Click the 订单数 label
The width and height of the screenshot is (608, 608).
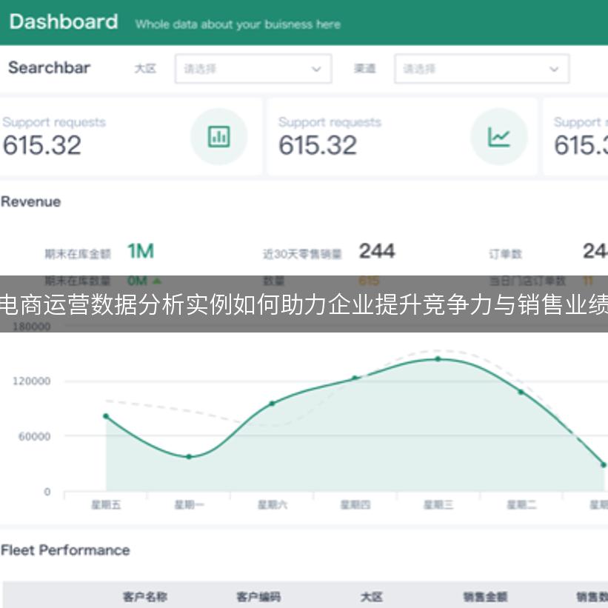pyautogui.click(x=505, y=254)
